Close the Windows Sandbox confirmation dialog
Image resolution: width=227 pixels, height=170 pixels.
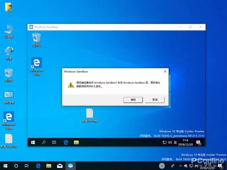point(165,71)
